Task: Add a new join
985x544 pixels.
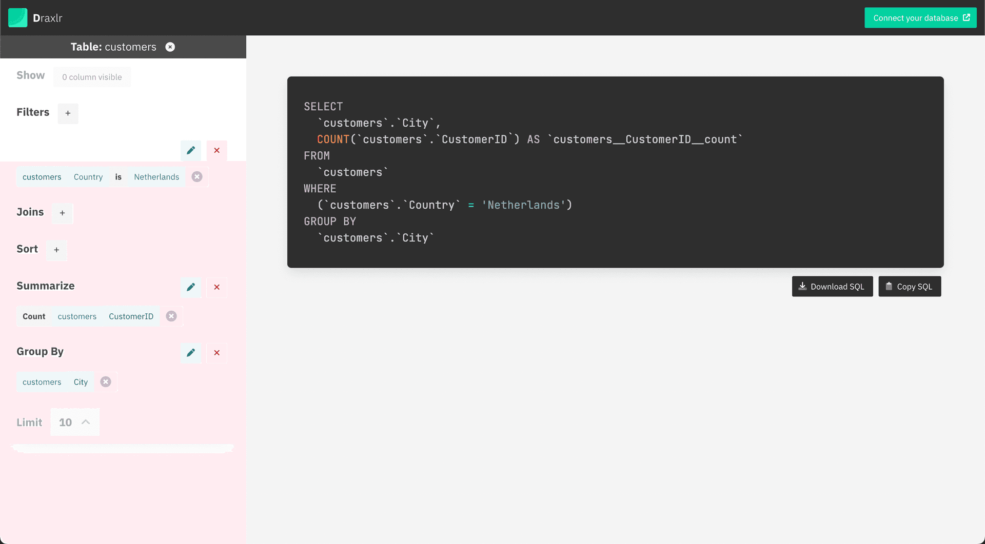Action: point(62,213)
